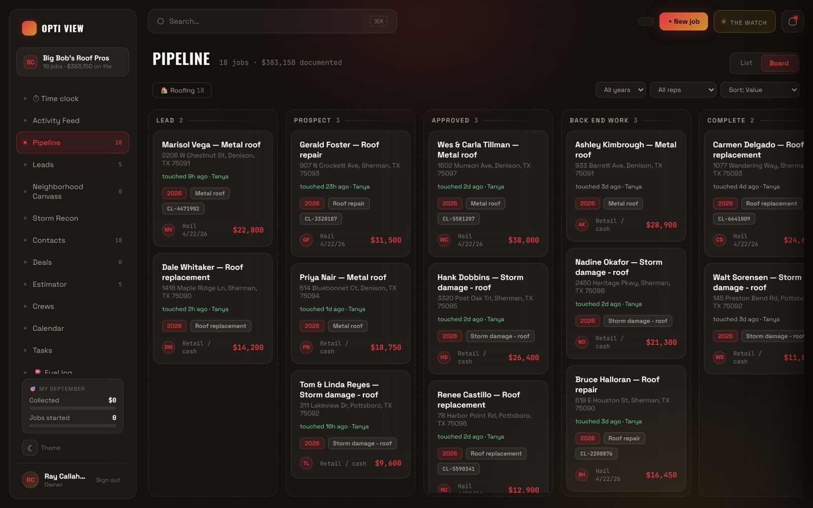The width and height of the screenshot is (813, 508).
Task: Open the notifications icon with red dot
Action: pyautogui.click(x=792, y=21)
